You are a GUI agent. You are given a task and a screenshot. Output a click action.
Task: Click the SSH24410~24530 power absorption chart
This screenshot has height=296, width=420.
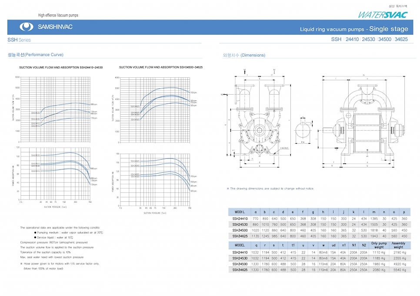(56, 174)
